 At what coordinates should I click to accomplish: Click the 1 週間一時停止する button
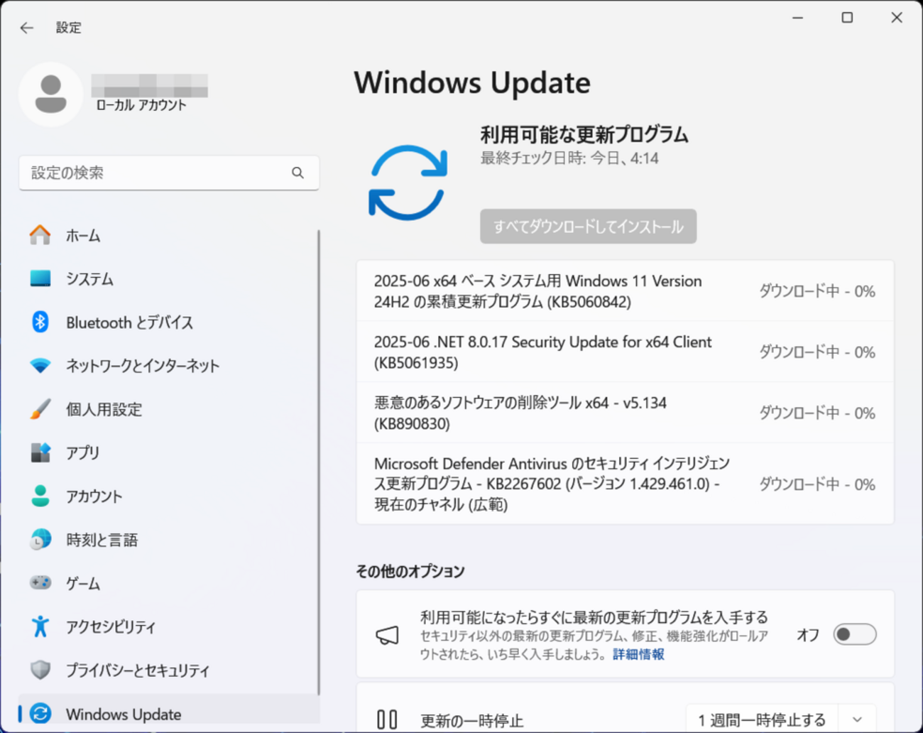[x=762, y=720]
